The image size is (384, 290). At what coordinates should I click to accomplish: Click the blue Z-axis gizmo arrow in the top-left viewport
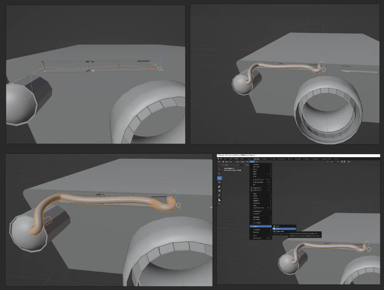click(x=161, y=60)
